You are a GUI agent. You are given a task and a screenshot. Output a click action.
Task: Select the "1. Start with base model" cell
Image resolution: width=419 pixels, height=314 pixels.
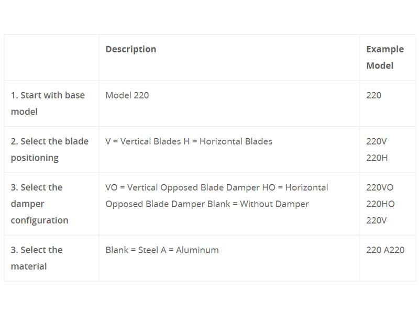click(48, 103)
